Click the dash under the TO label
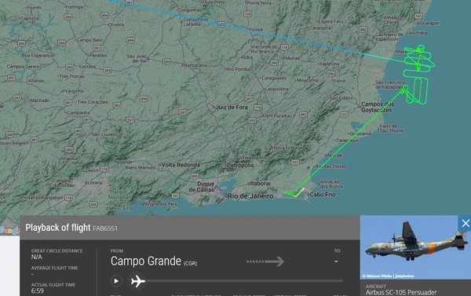471x296 pixels. coord(336,261)
